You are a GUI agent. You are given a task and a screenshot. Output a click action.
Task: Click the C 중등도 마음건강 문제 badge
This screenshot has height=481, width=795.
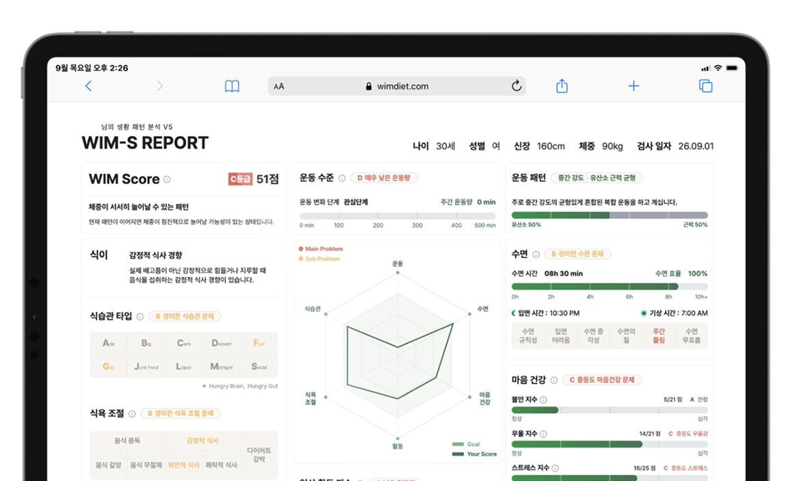[x=602, y=380]
